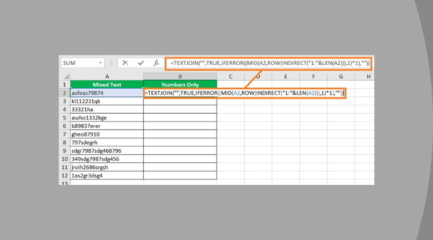The image size is (433, 240).
Task: Select row 7 header
Action: click(64, 134)
